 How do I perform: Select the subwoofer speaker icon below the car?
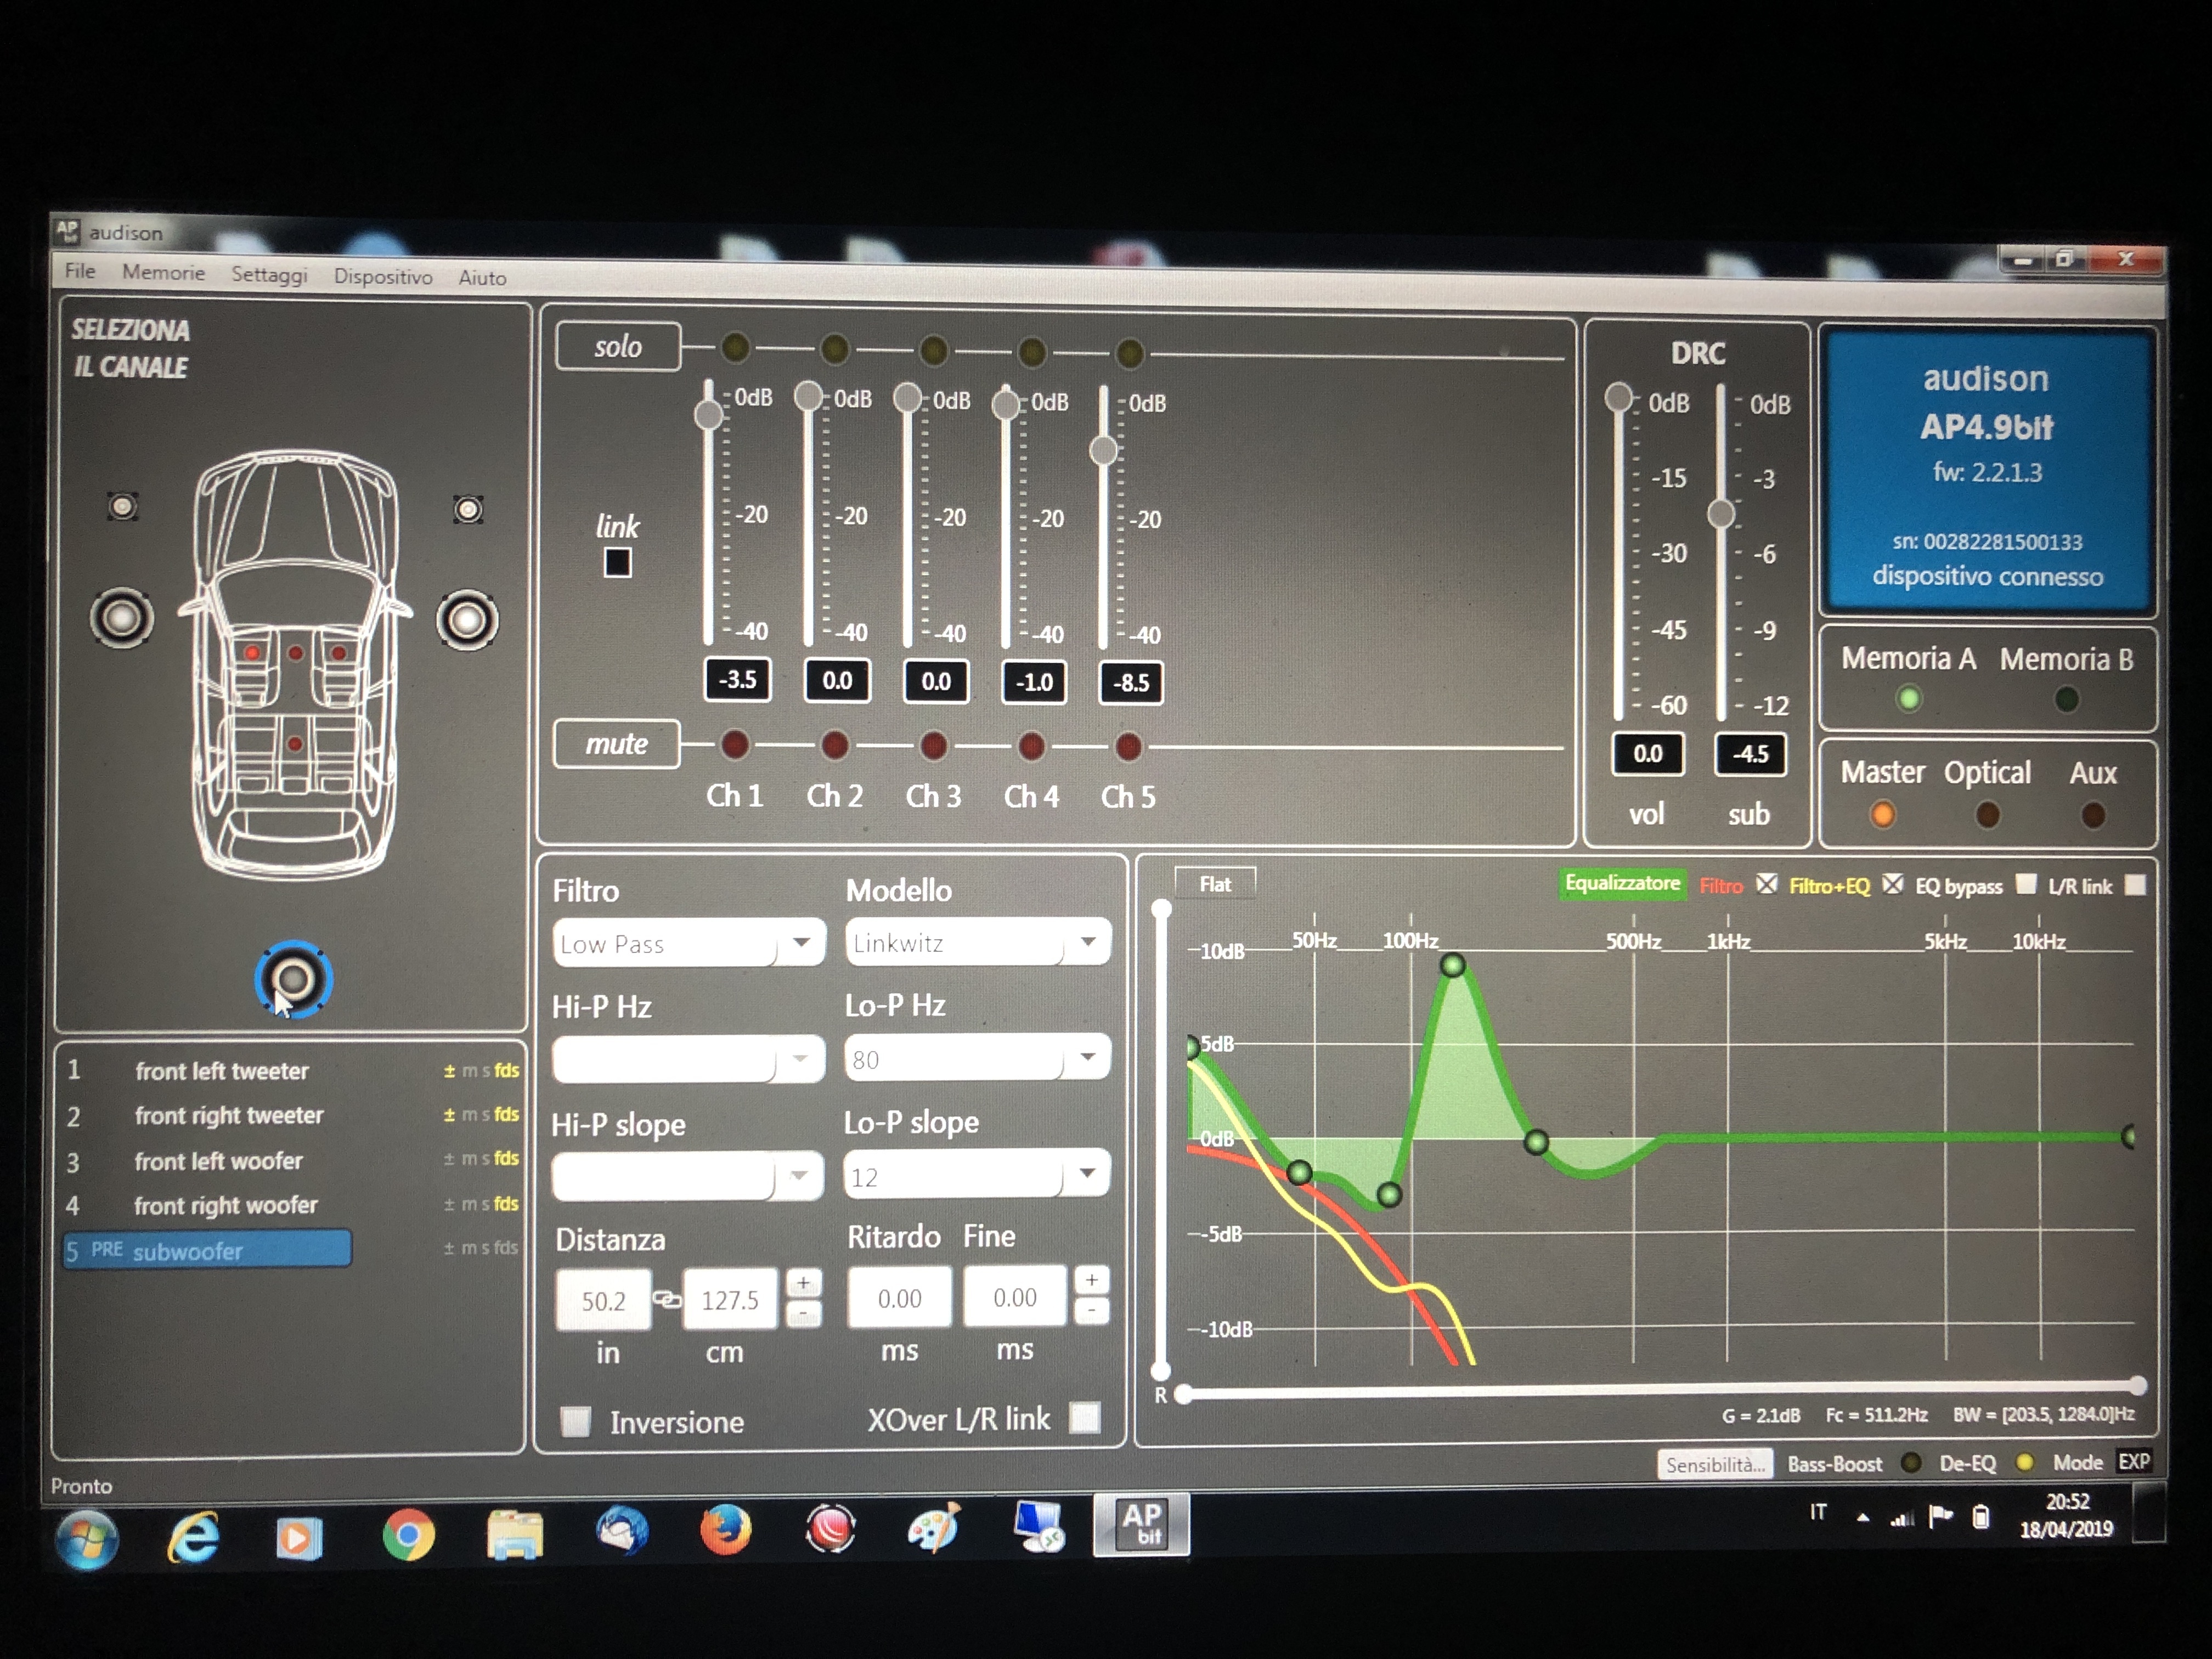[293, 979]
